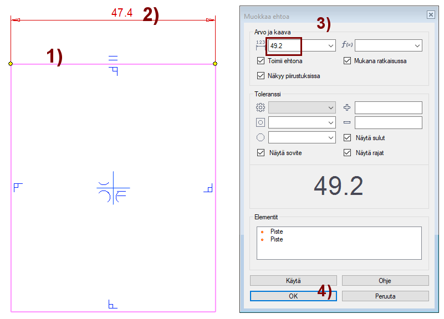Disable Näkyy piirustuksissa checkbox
The width and height of the screenshot is (444, 319).
261,76
